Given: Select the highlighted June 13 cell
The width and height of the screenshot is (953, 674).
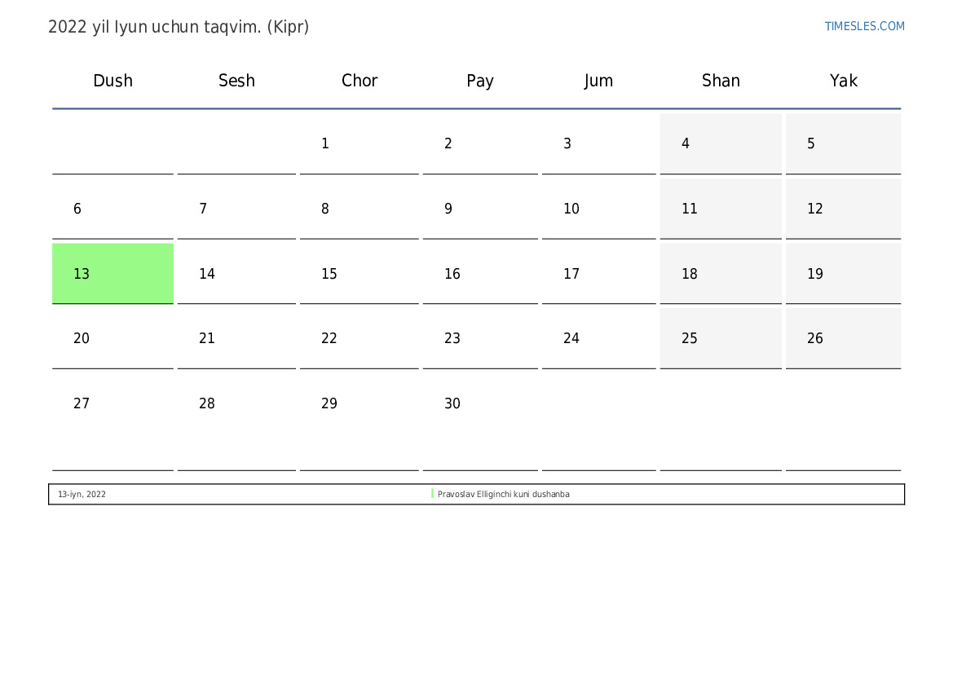Looking at the screenshot, I should 113,274.
